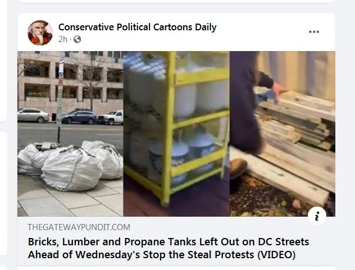Image resolution: width=355 pixels, height=270 pixels.
Task: Open the three-dot post options menu
Action: click(314, 32)
